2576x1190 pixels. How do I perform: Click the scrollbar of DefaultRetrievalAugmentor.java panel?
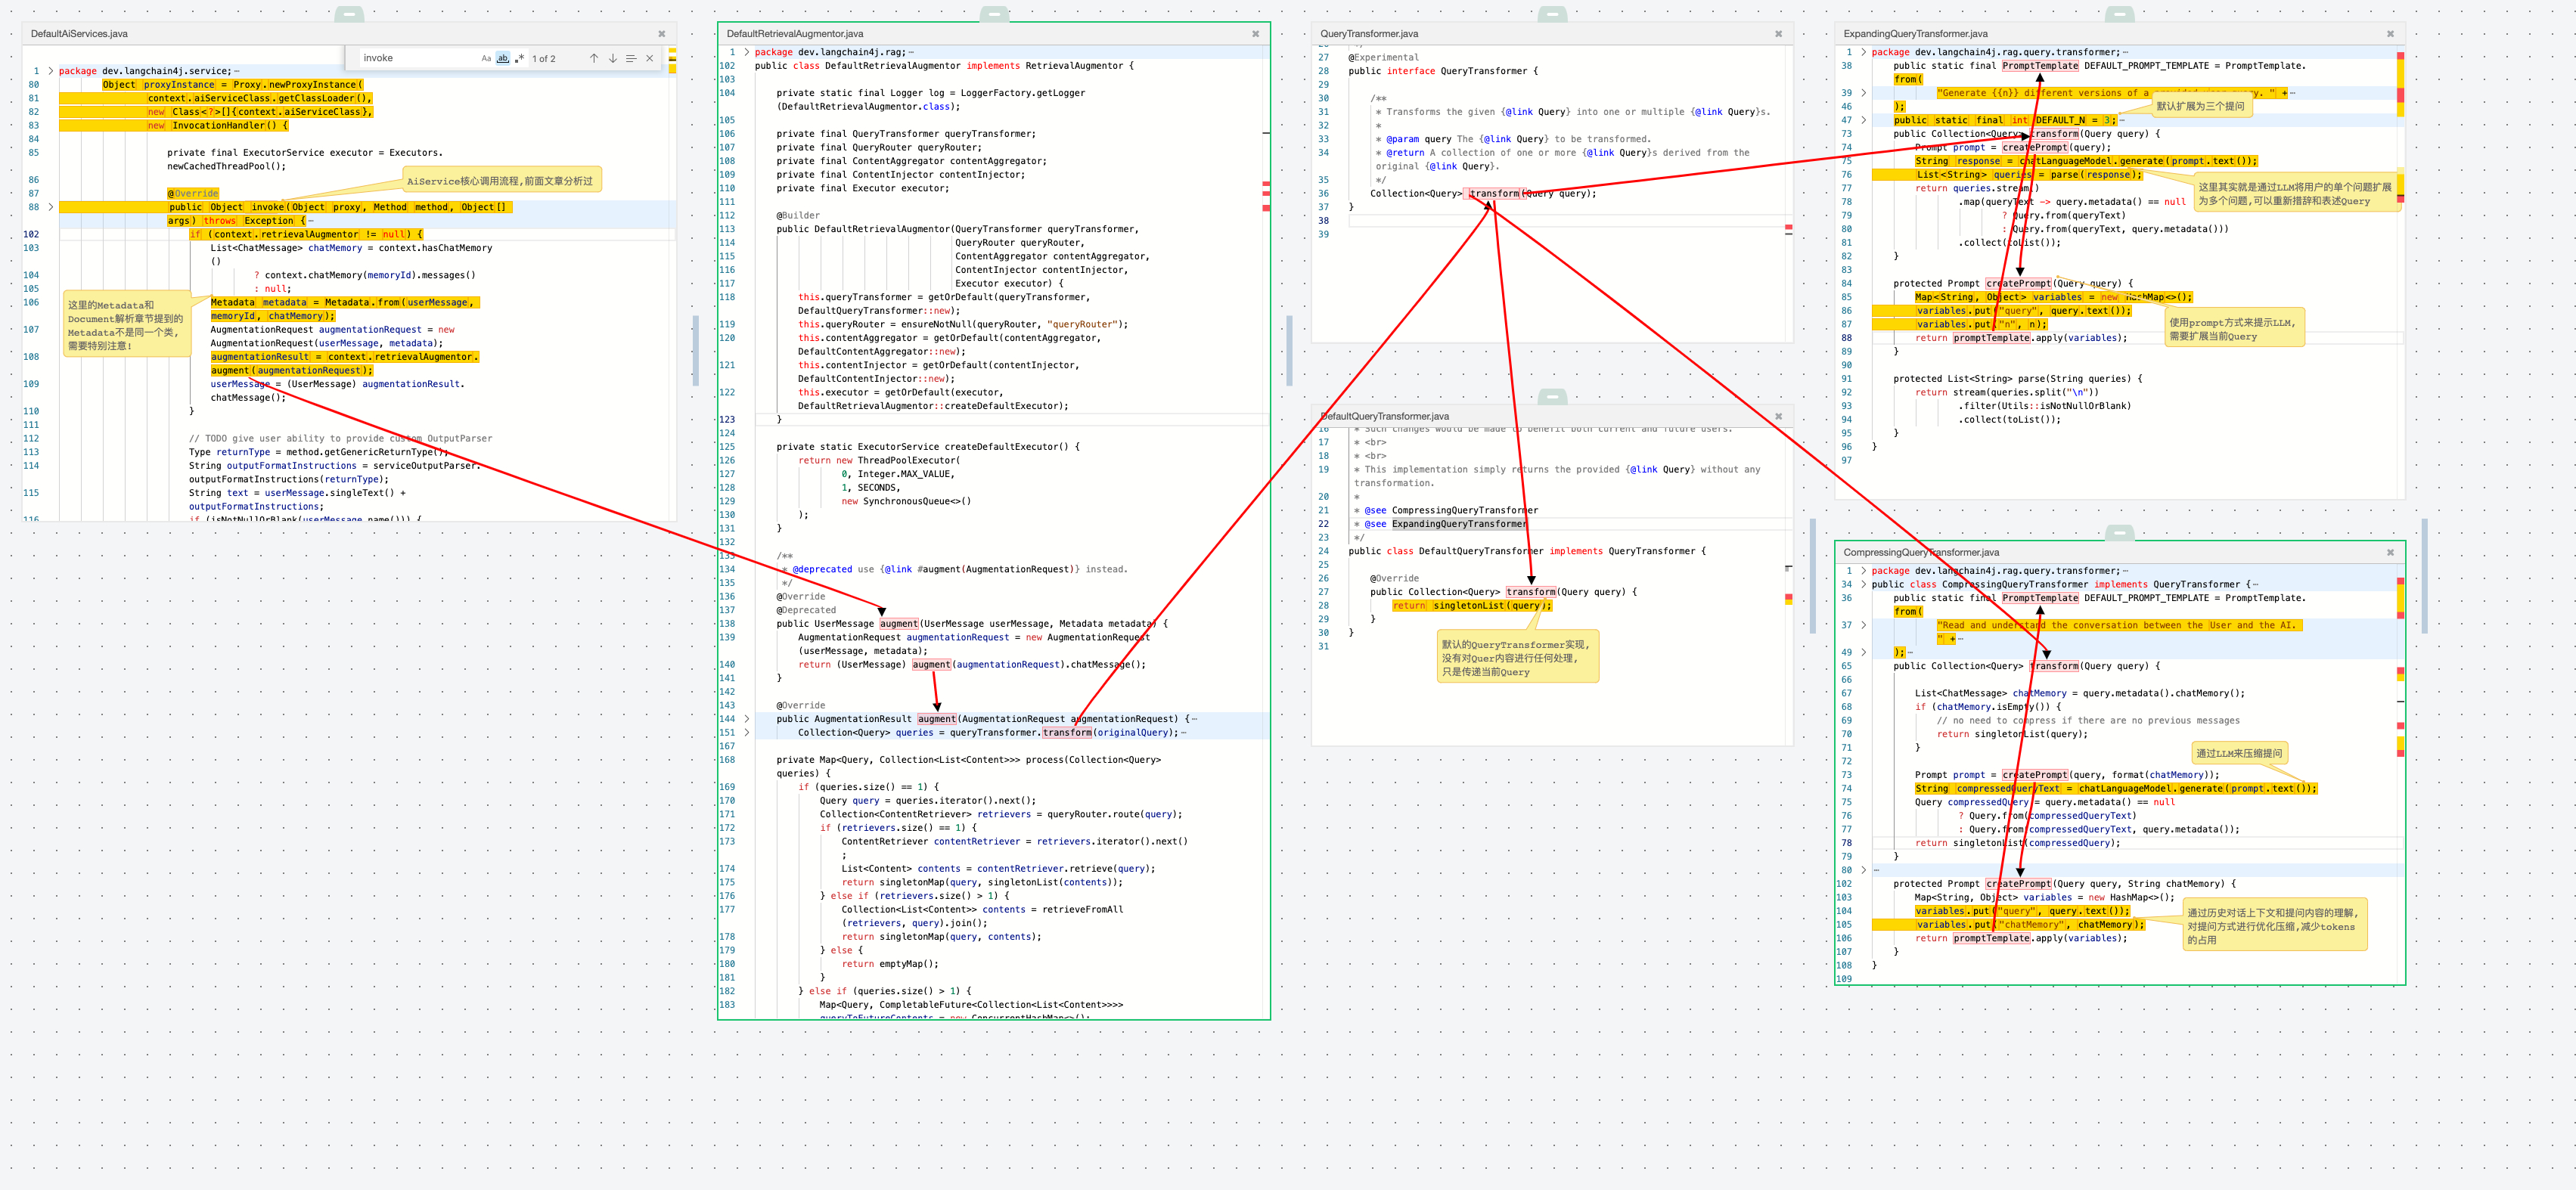coord(1290,351)
